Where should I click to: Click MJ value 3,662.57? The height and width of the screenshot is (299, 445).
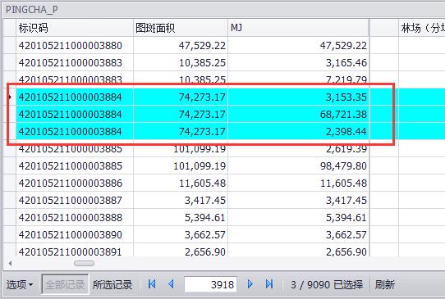[x=298, y=235]
